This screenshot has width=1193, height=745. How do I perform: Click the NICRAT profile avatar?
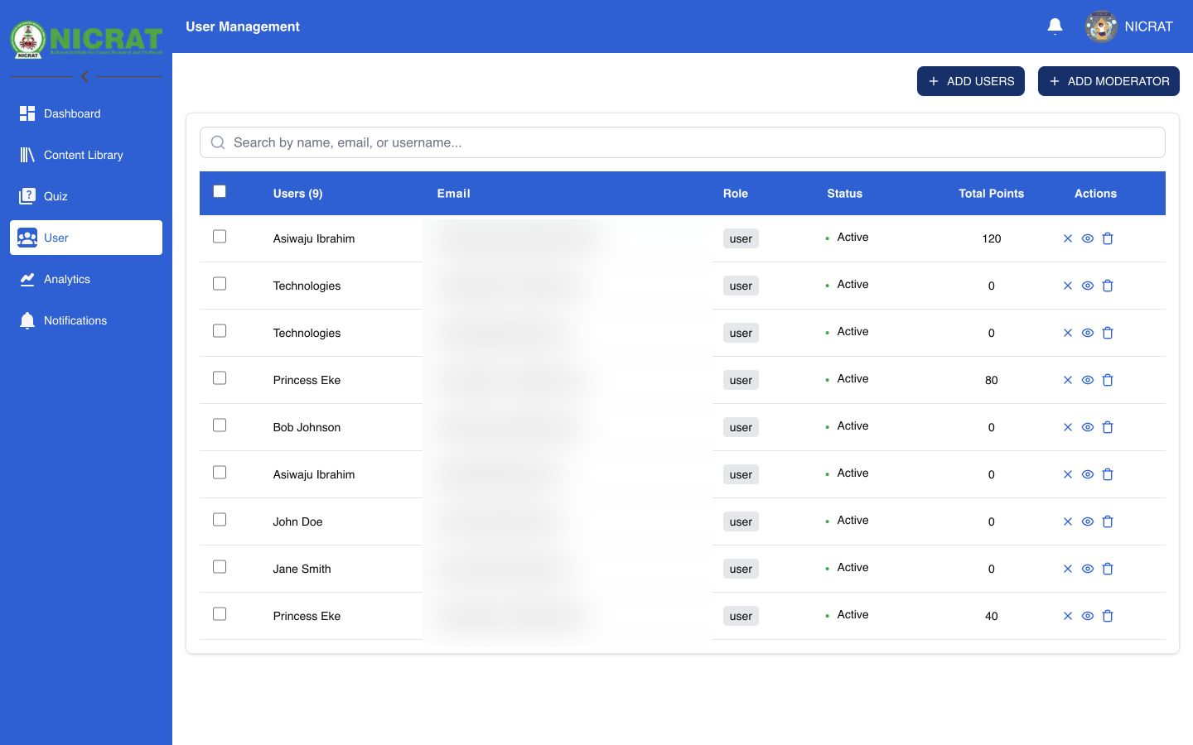click(x=1101, y=26)
